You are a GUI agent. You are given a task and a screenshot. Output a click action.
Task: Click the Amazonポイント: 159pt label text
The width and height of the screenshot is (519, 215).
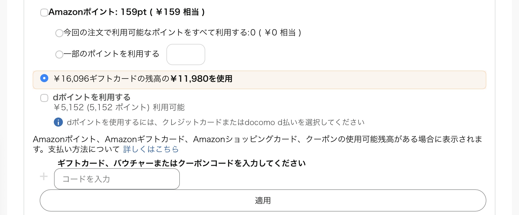126,12
